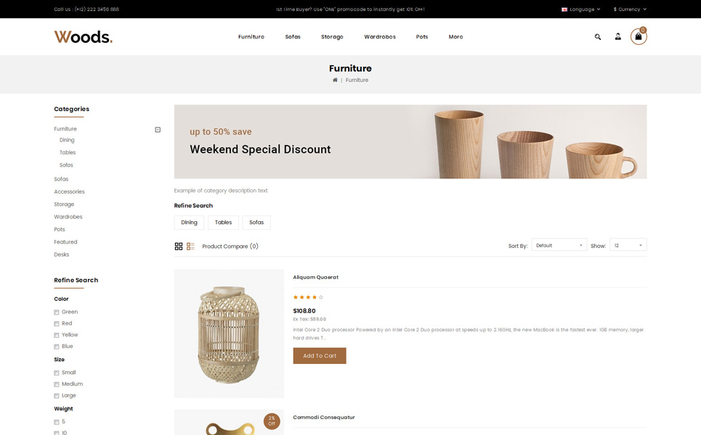This screenshot has width=701, height=435.
Task: Open the Show items count dropdown
Action: (x=628, y=245)
